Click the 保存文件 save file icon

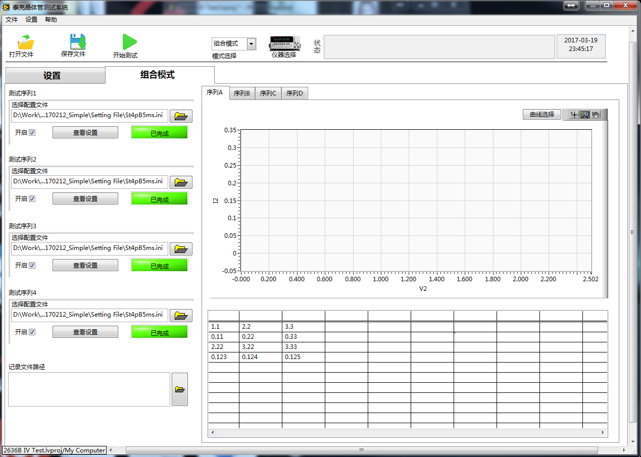click(x=77, y=42)
